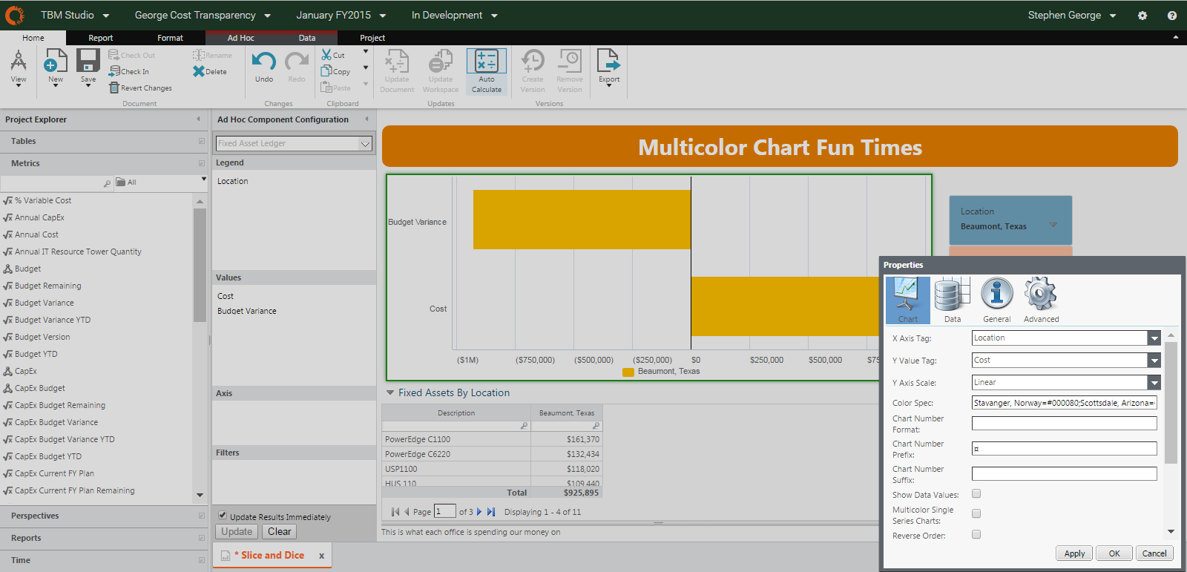Click Apply in Properties dialog
Viewport: 1187px width, 572px height.
coord(1074,553)
